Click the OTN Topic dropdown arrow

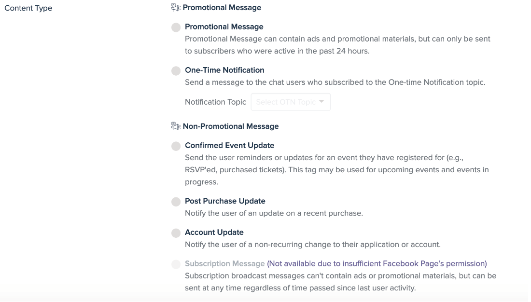coord(321,101)
